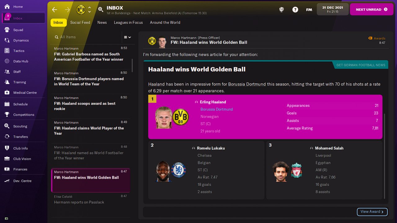Open the Staff sidebar icon
The height and width of the screenshot is (223, 397).
pos(7,72)
